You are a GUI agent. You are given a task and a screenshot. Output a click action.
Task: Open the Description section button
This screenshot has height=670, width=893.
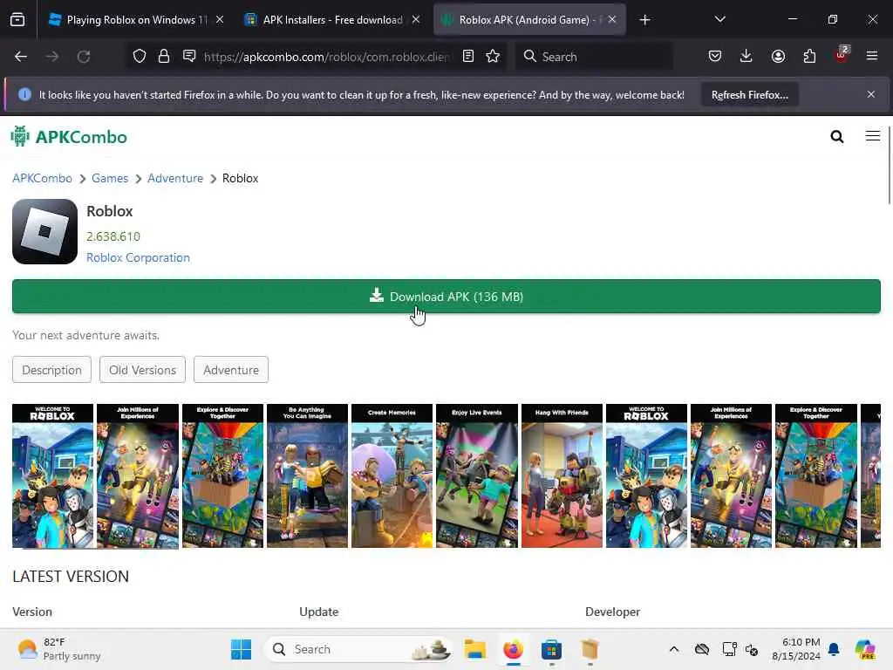point(51,370)
